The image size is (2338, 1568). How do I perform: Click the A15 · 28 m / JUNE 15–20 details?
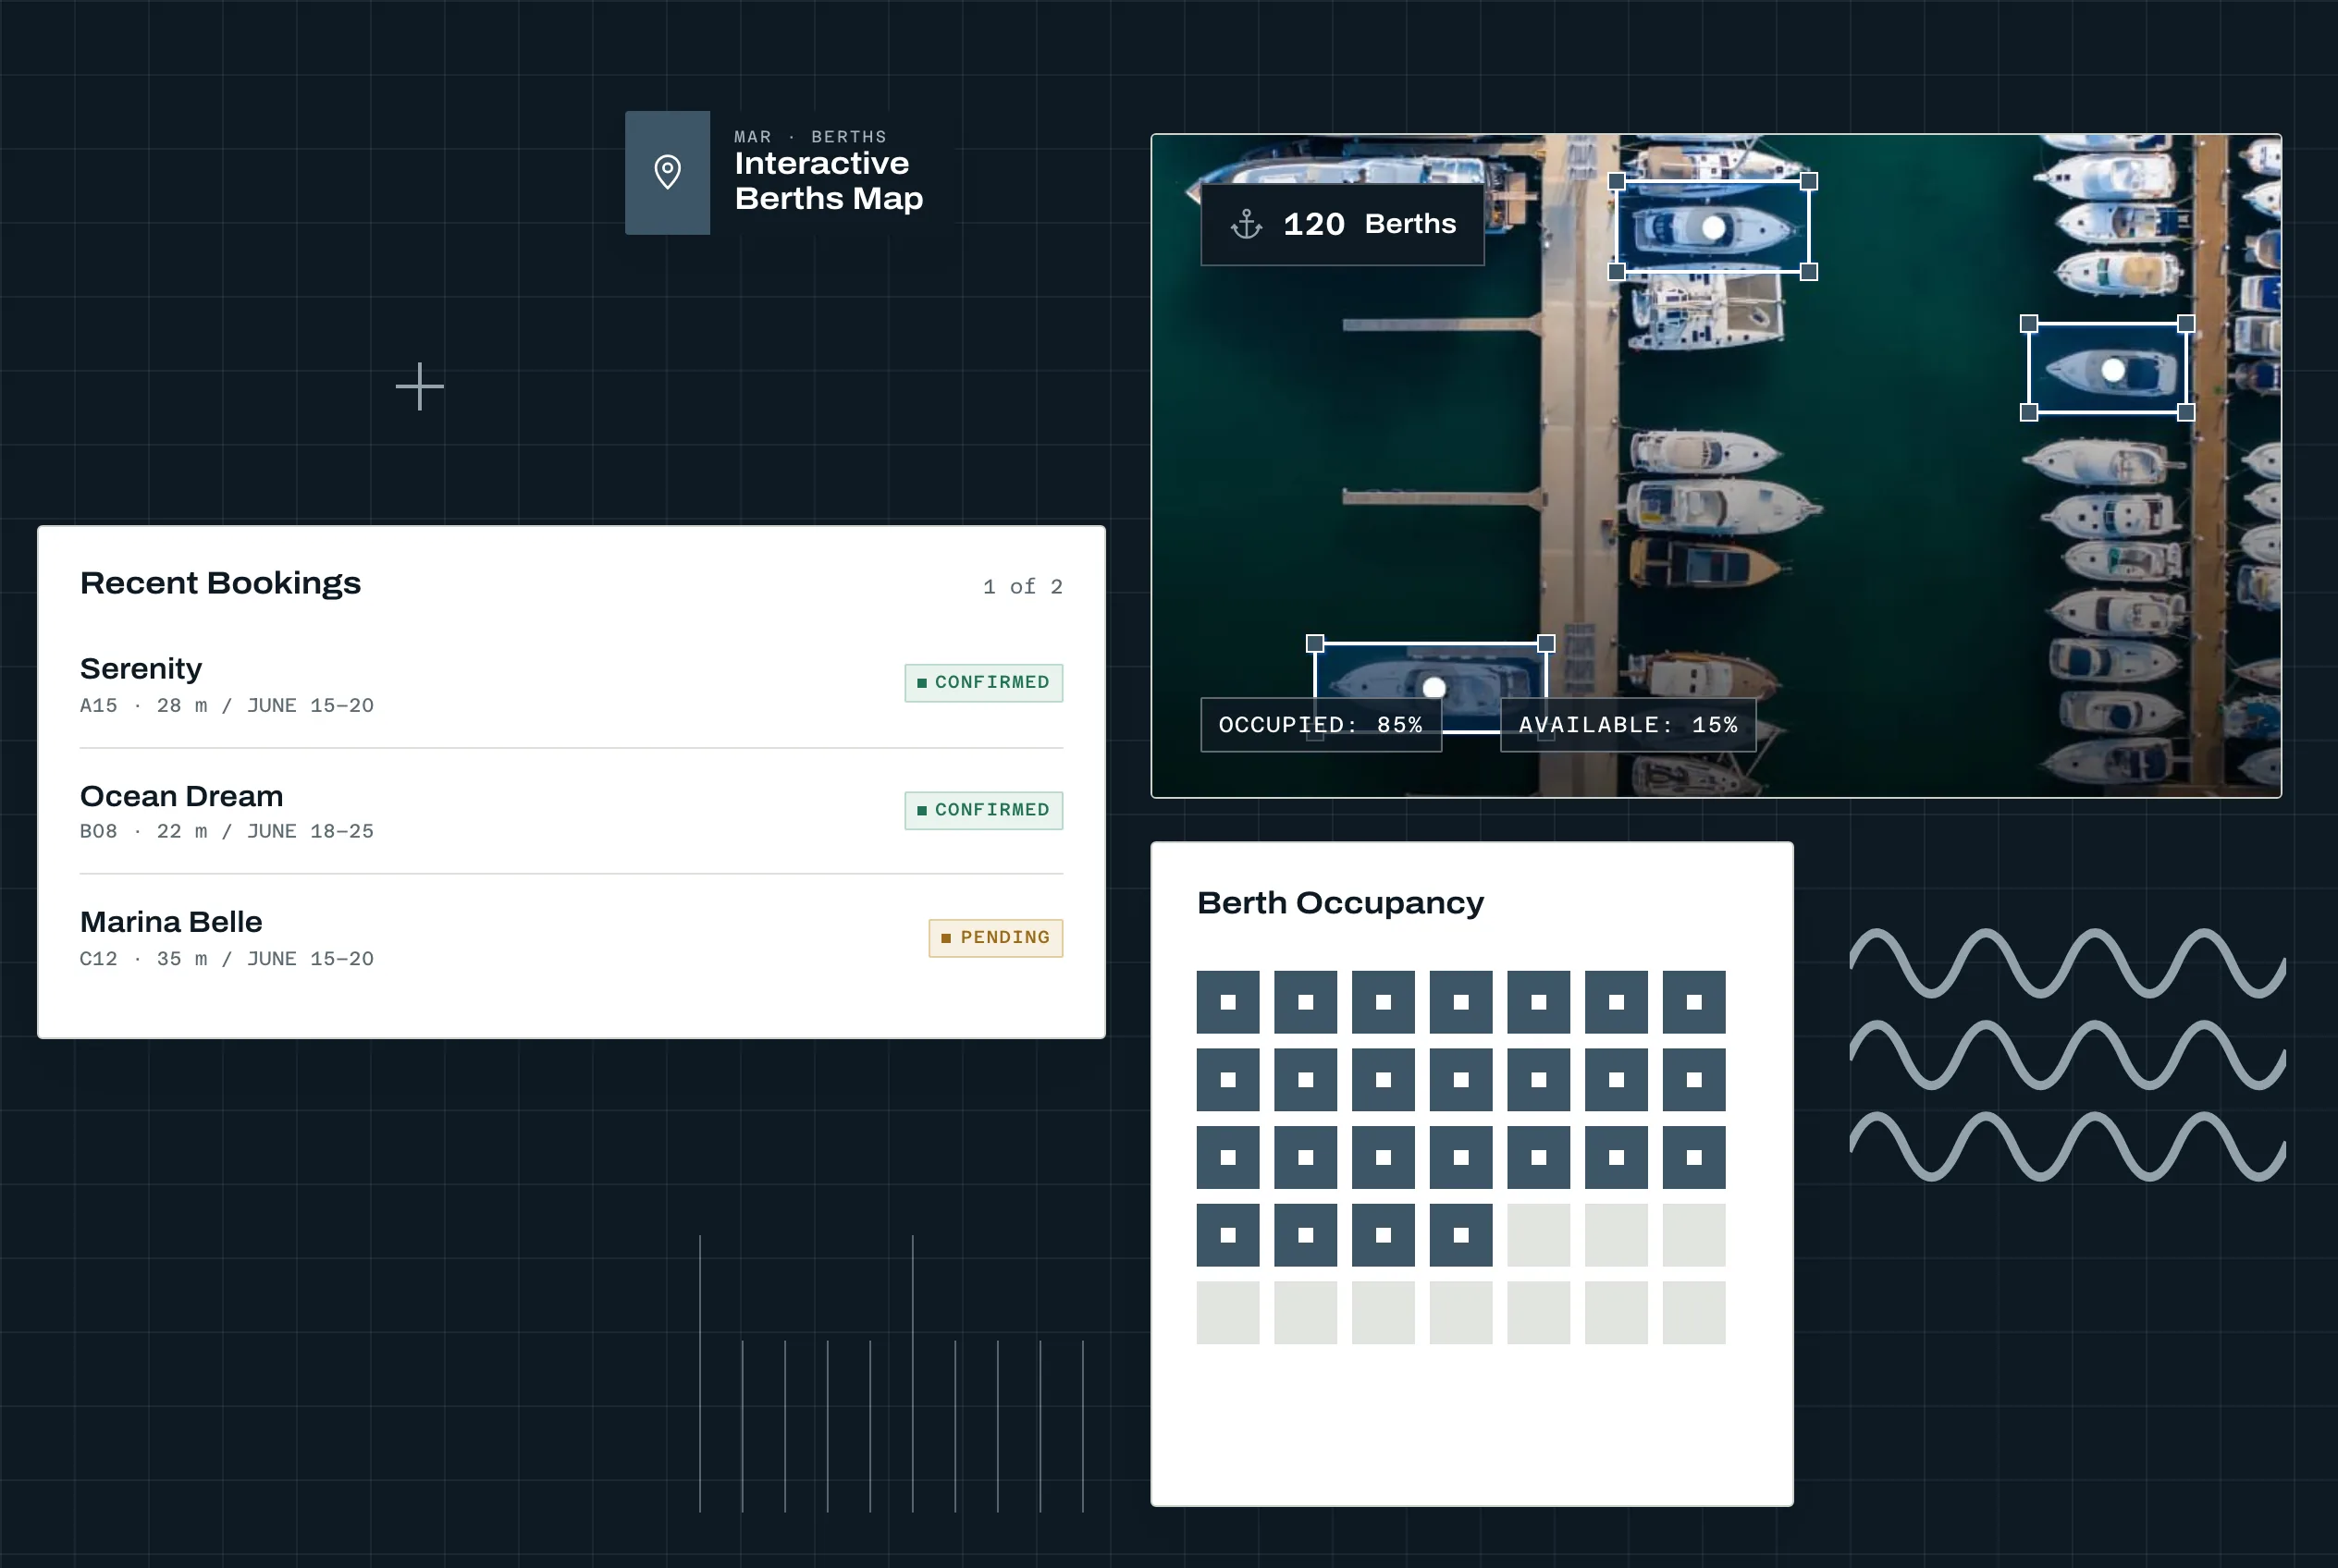[x=228, y=706]
